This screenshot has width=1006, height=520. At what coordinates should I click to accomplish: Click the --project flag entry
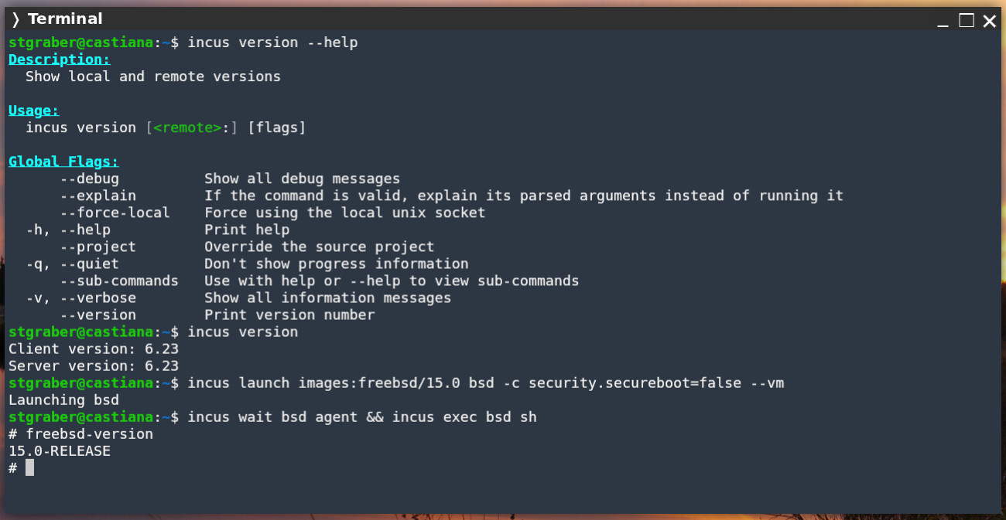coord(98,246)
